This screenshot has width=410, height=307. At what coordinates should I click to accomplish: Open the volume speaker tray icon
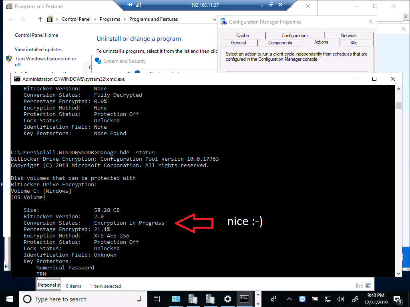click(340, 299)
